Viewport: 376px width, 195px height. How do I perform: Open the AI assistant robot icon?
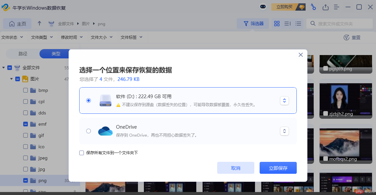(x=263, y=7)
